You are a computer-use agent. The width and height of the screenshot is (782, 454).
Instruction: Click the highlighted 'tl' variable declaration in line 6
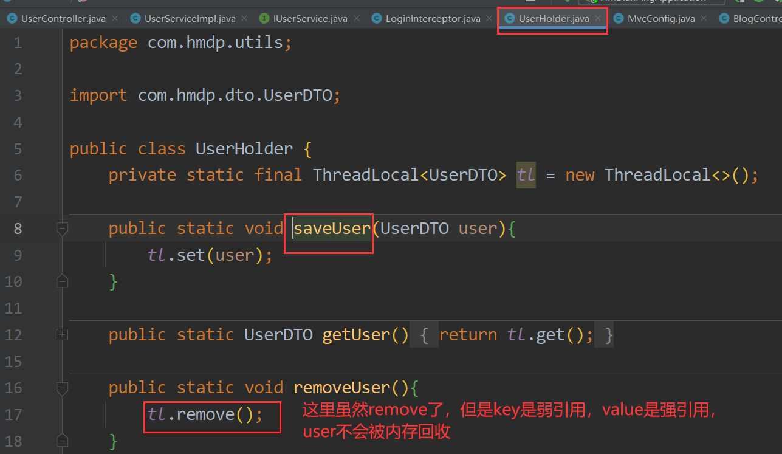(526, 175)
